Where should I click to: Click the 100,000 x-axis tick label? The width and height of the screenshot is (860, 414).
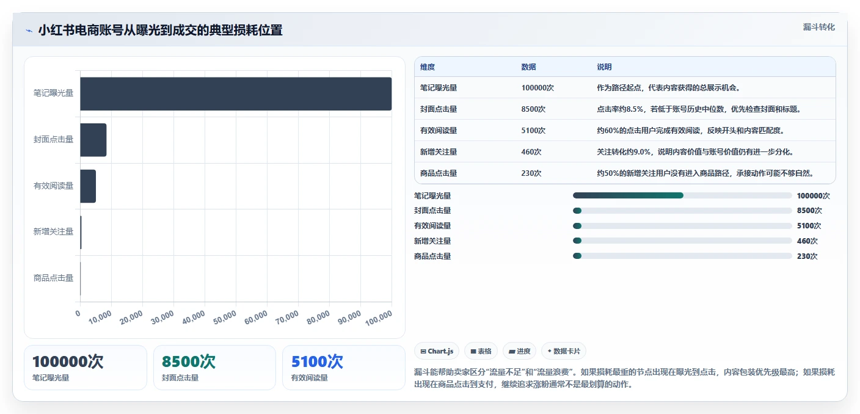tap(378, 318)
